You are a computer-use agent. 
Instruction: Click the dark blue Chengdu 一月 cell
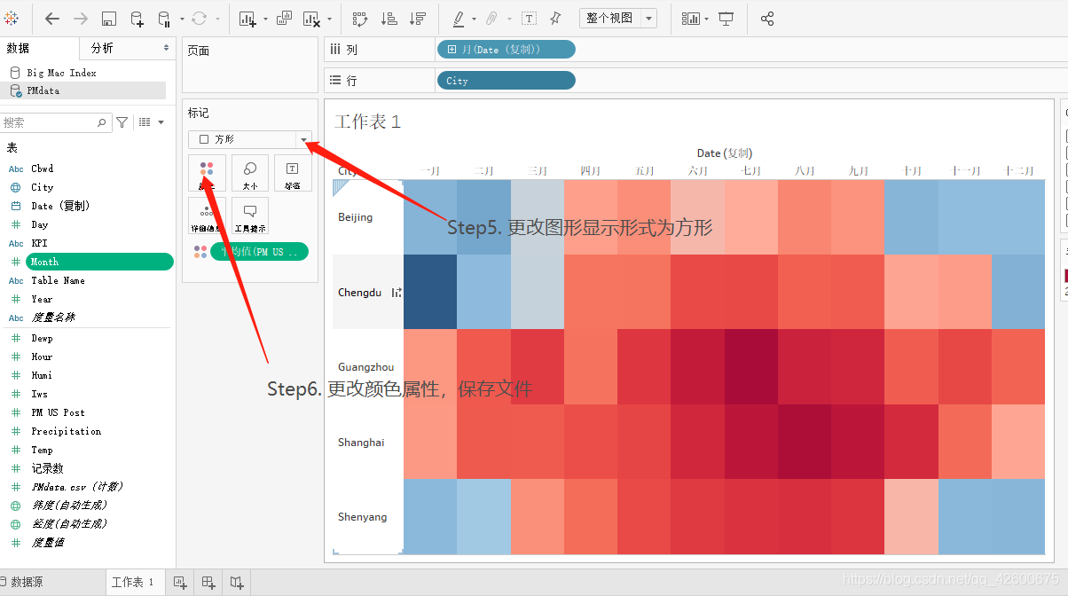(430, 292)
